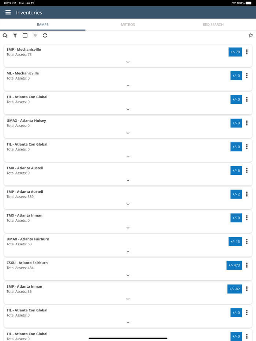The width and height of the screenshot is (256, 341).
Task: Expand the EMP - Mechanicville card
Action: tap(128, 62)
